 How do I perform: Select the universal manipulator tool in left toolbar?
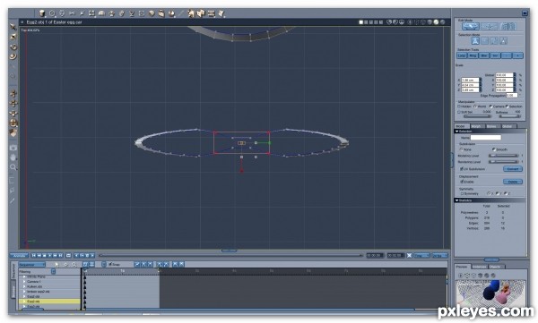coord(13,123)
